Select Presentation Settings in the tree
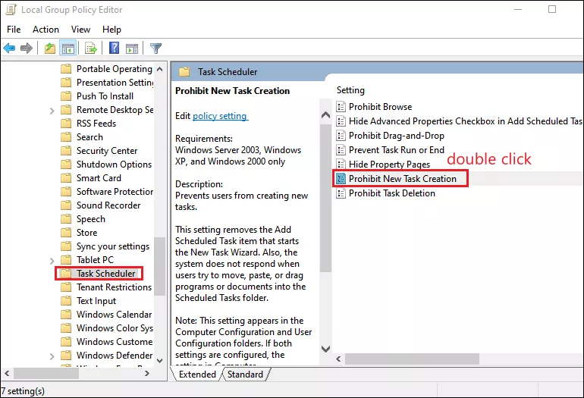This screenshot has width=584, height=398. coord(115,83)
